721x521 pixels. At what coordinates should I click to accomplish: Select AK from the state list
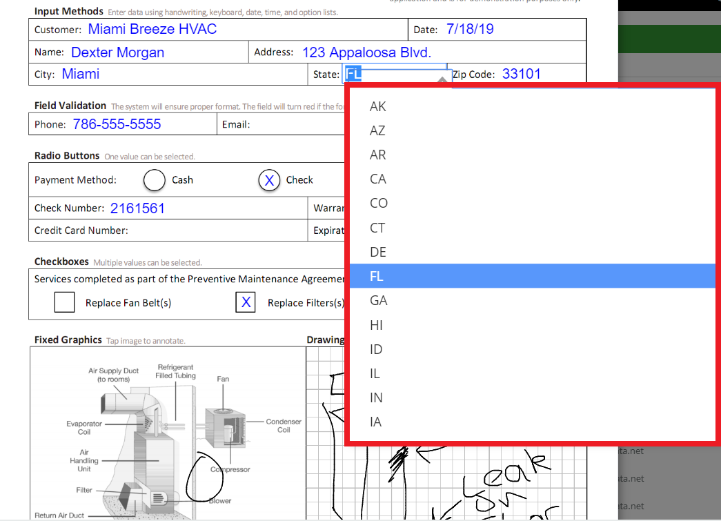(x=533, y=107)
